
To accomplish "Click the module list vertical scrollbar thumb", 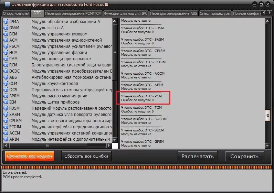I will 115,52.
